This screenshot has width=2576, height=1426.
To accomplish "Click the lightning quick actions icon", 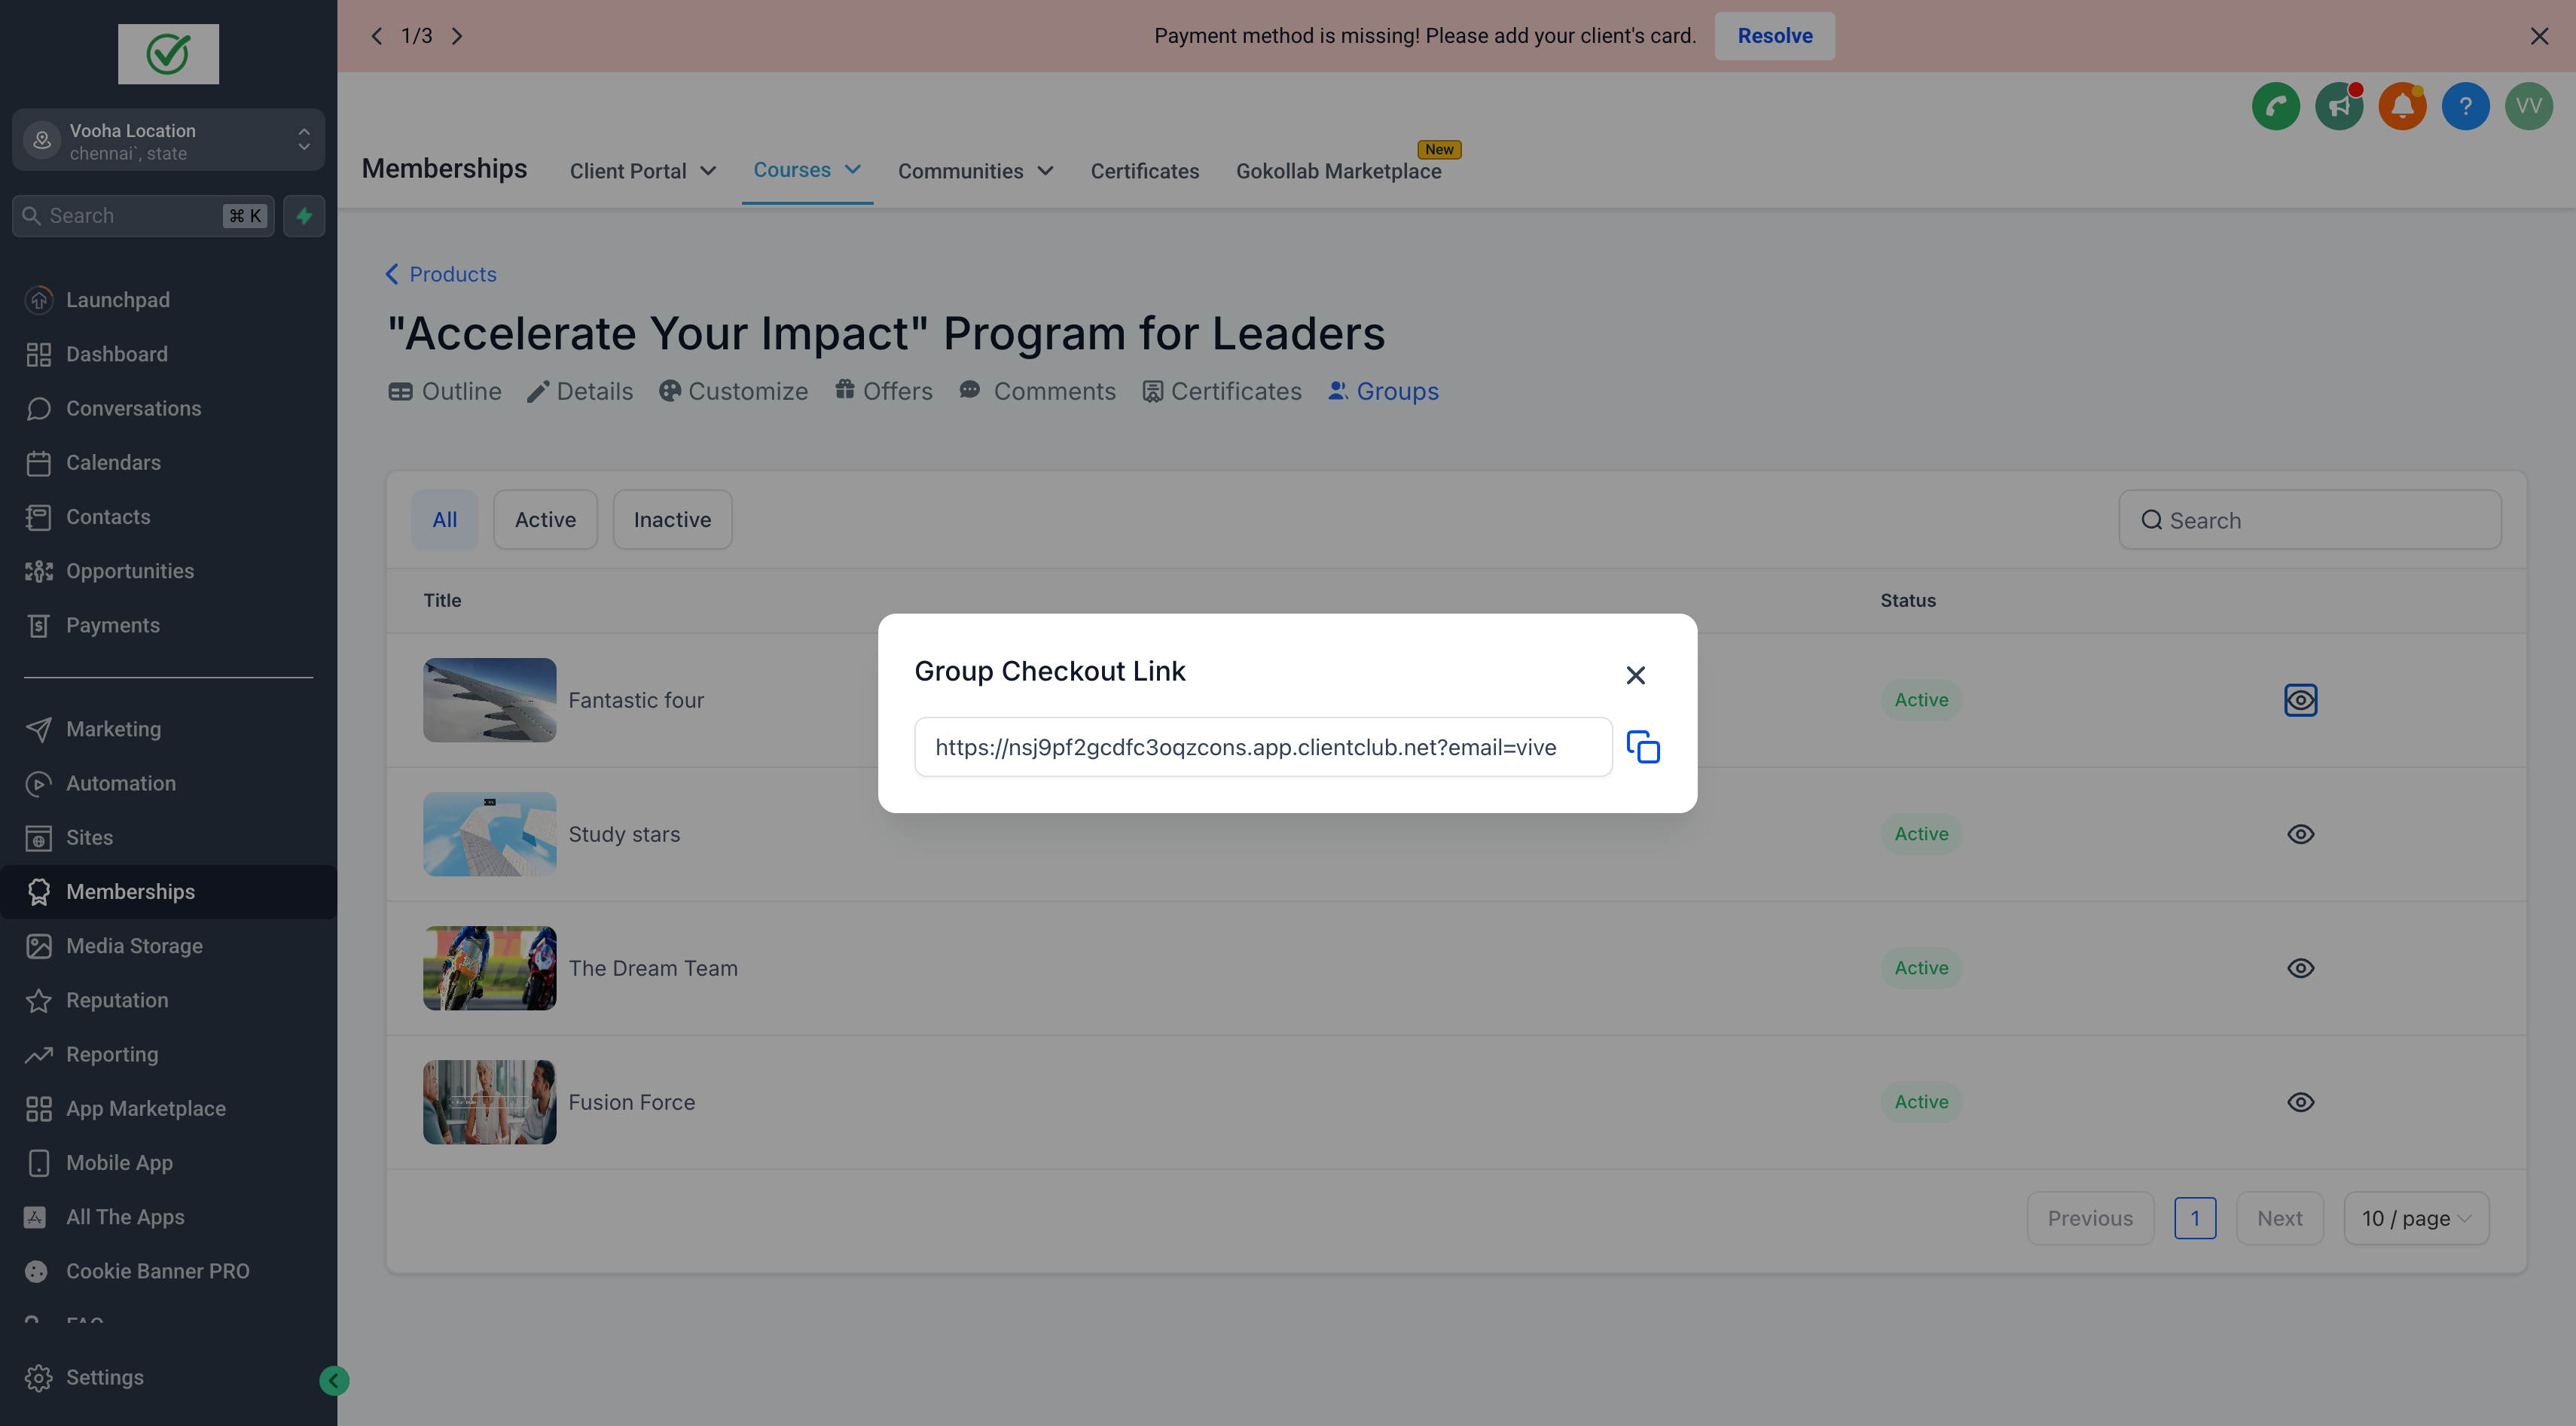I will coord(304,216).
